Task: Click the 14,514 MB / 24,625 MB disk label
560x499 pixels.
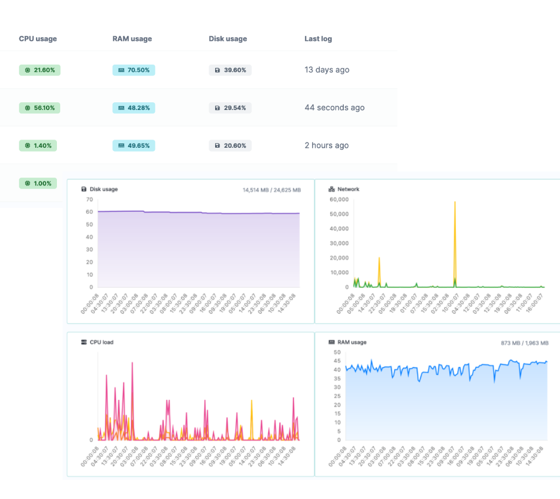Action: [x=272, y=190]
